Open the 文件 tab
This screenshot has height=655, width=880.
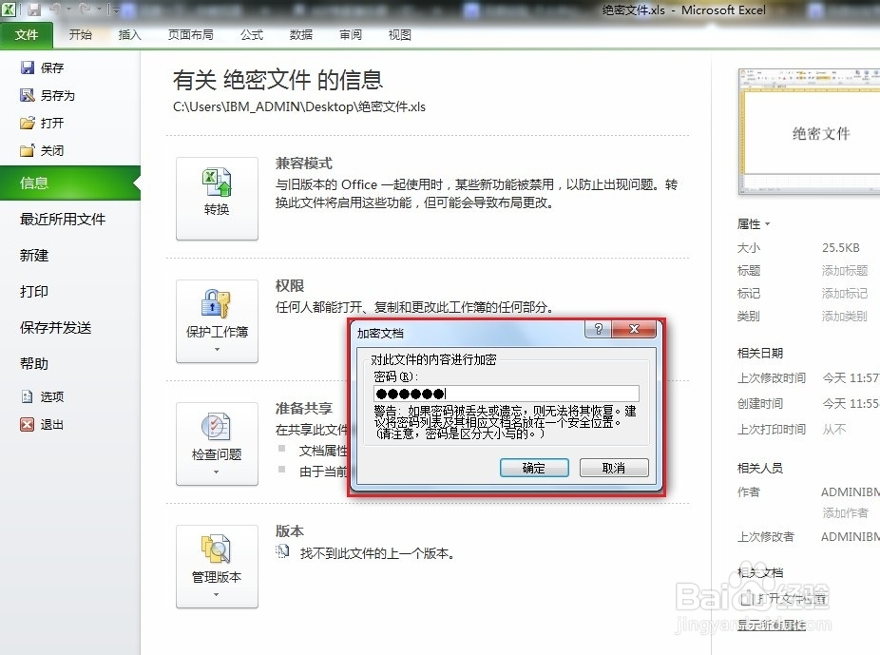coord(27,35)
